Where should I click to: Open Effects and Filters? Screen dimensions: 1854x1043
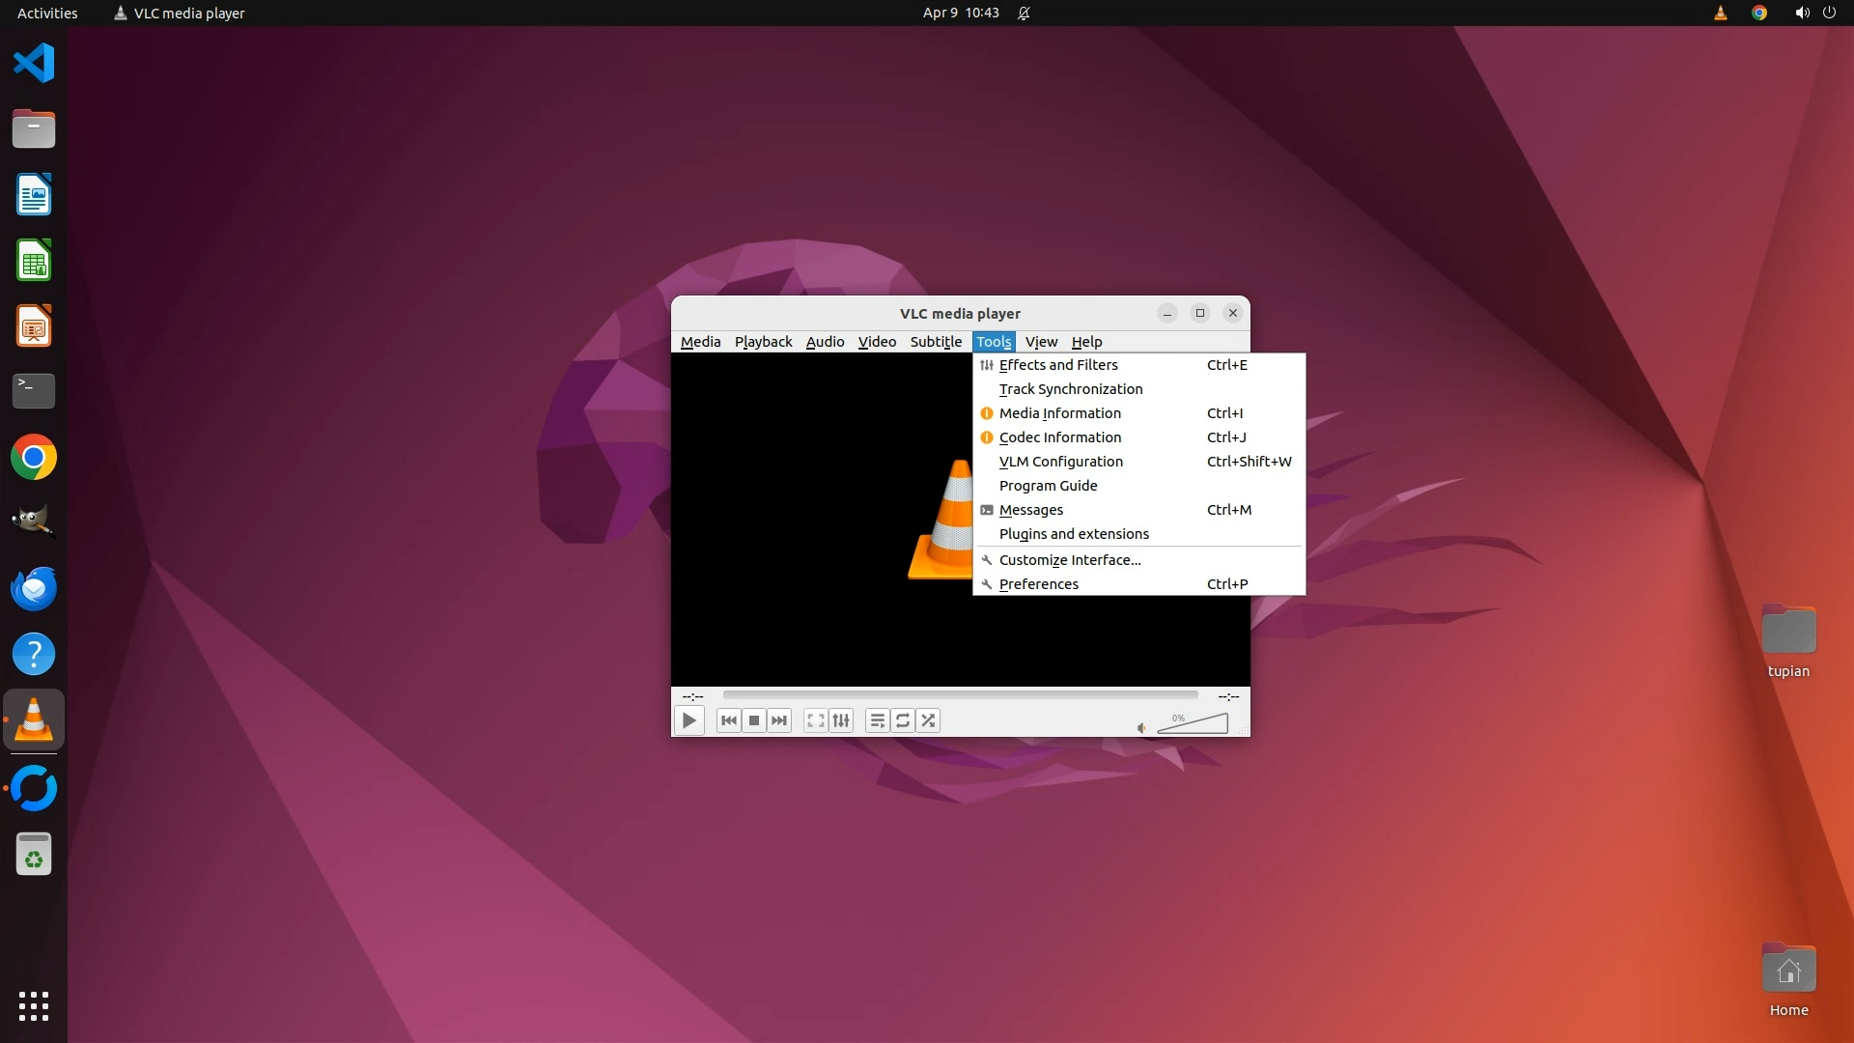point(1058,365)
